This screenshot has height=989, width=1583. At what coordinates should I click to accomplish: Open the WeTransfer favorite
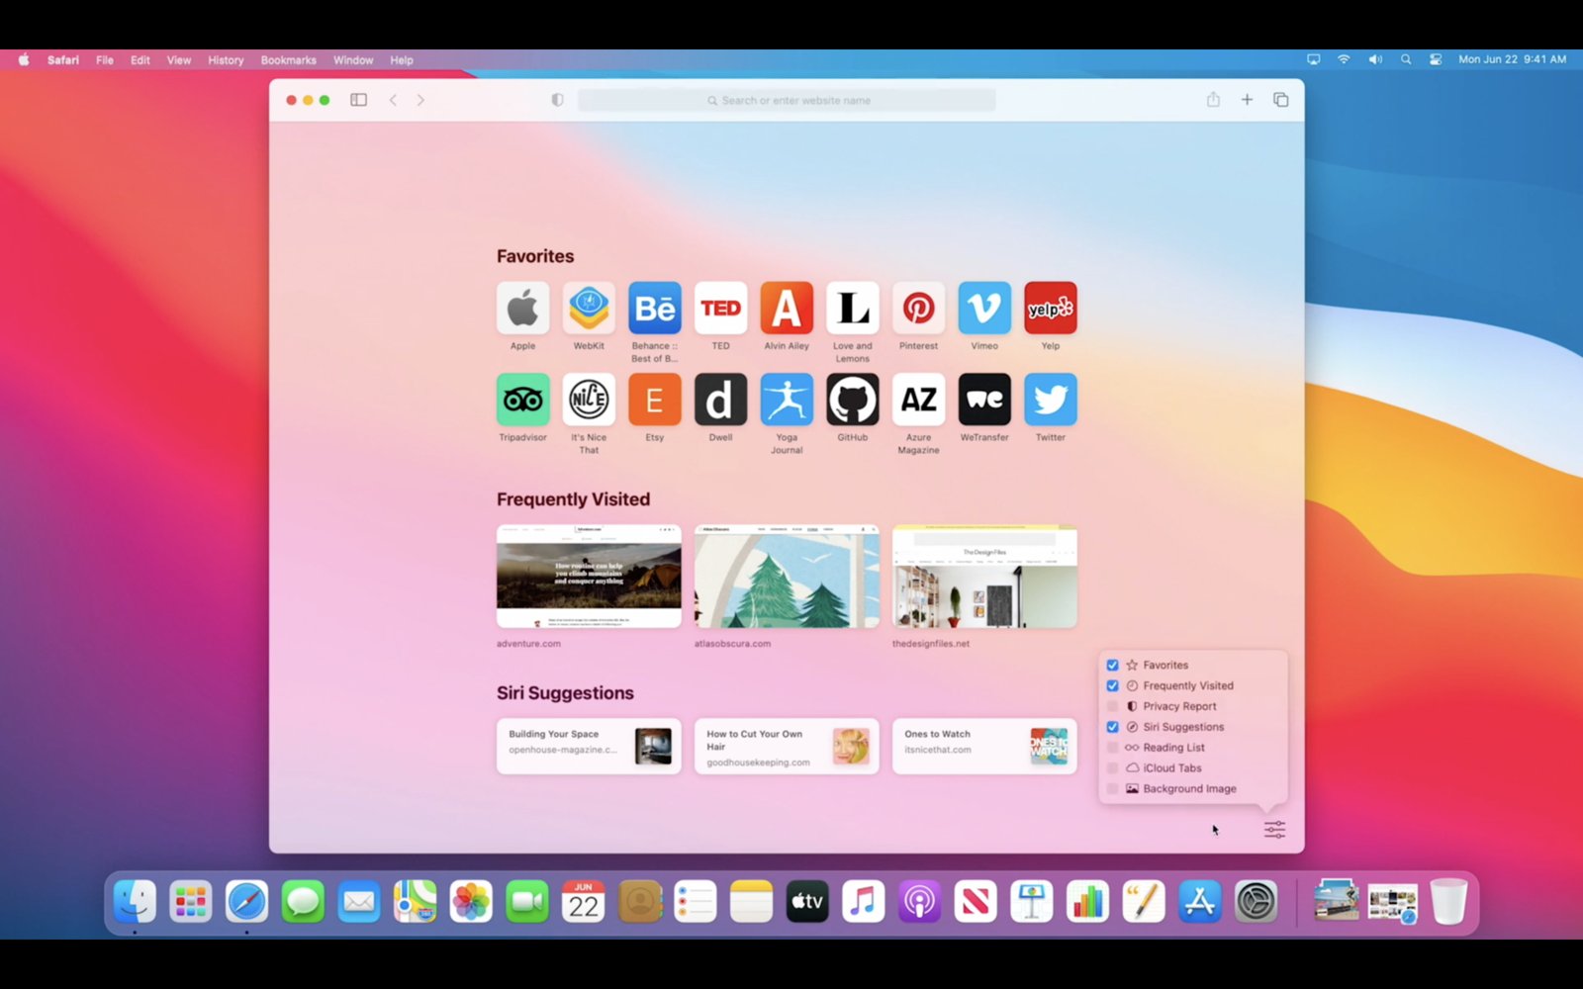point(984,400)
